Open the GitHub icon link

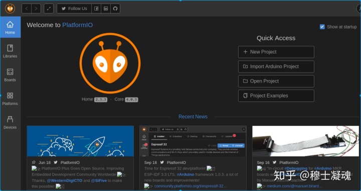115,8
